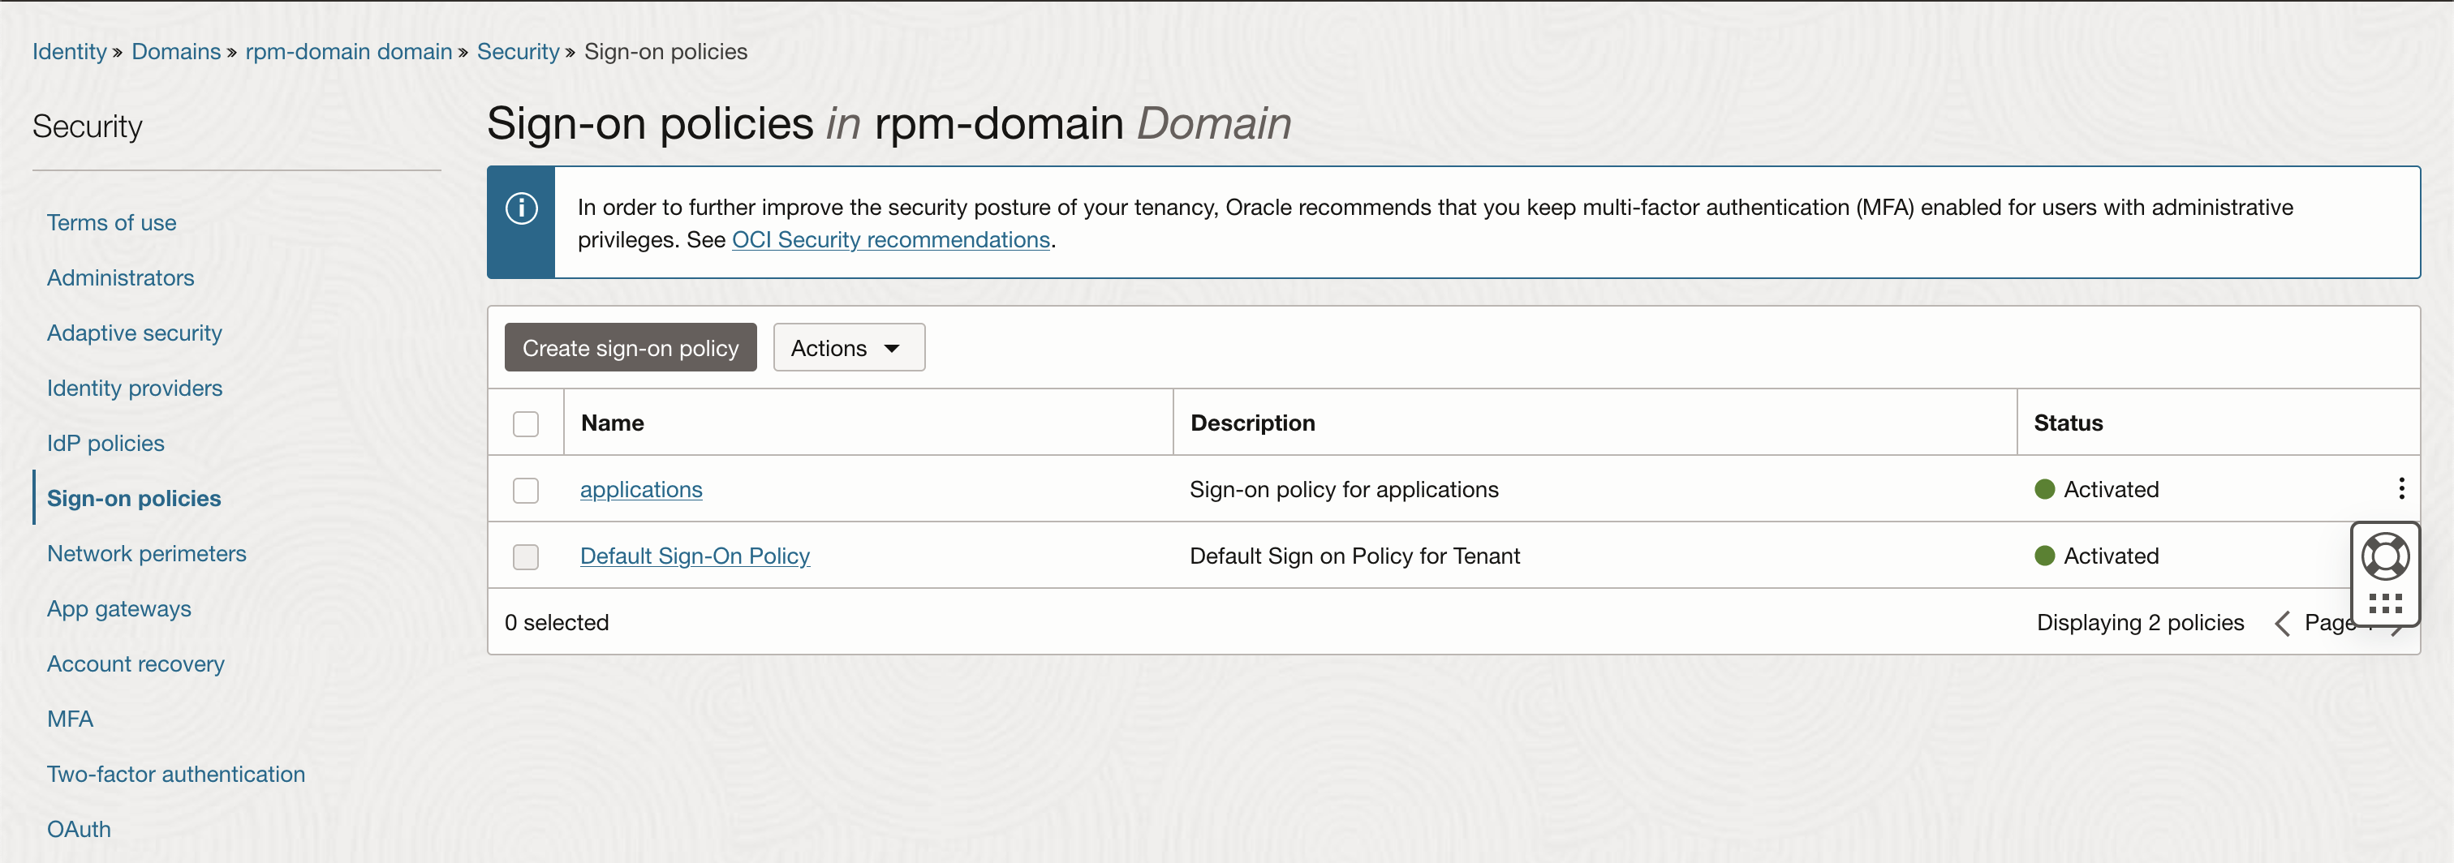The width and height of the screenshot is (2454, 863).
Task: Click Activated status in Default Sign-On Policy row
Action: coord(2111,556)
